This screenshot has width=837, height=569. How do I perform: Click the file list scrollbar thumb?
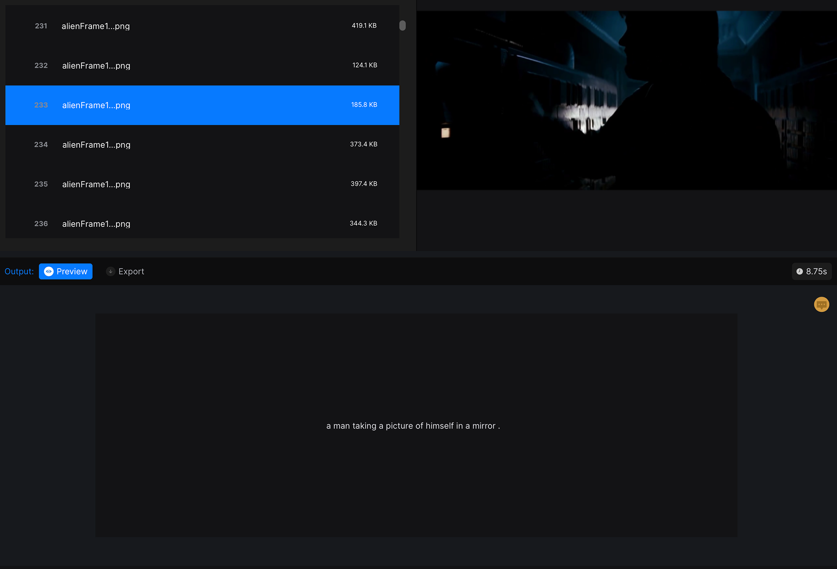point(402,26)
